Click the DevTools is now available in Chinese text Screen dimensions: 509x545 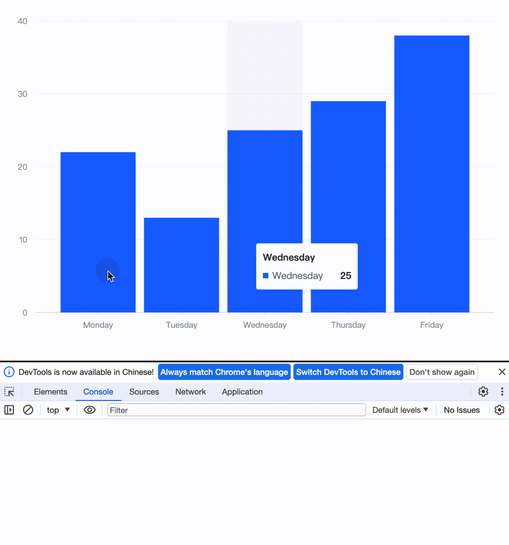[x=86, y=372]
